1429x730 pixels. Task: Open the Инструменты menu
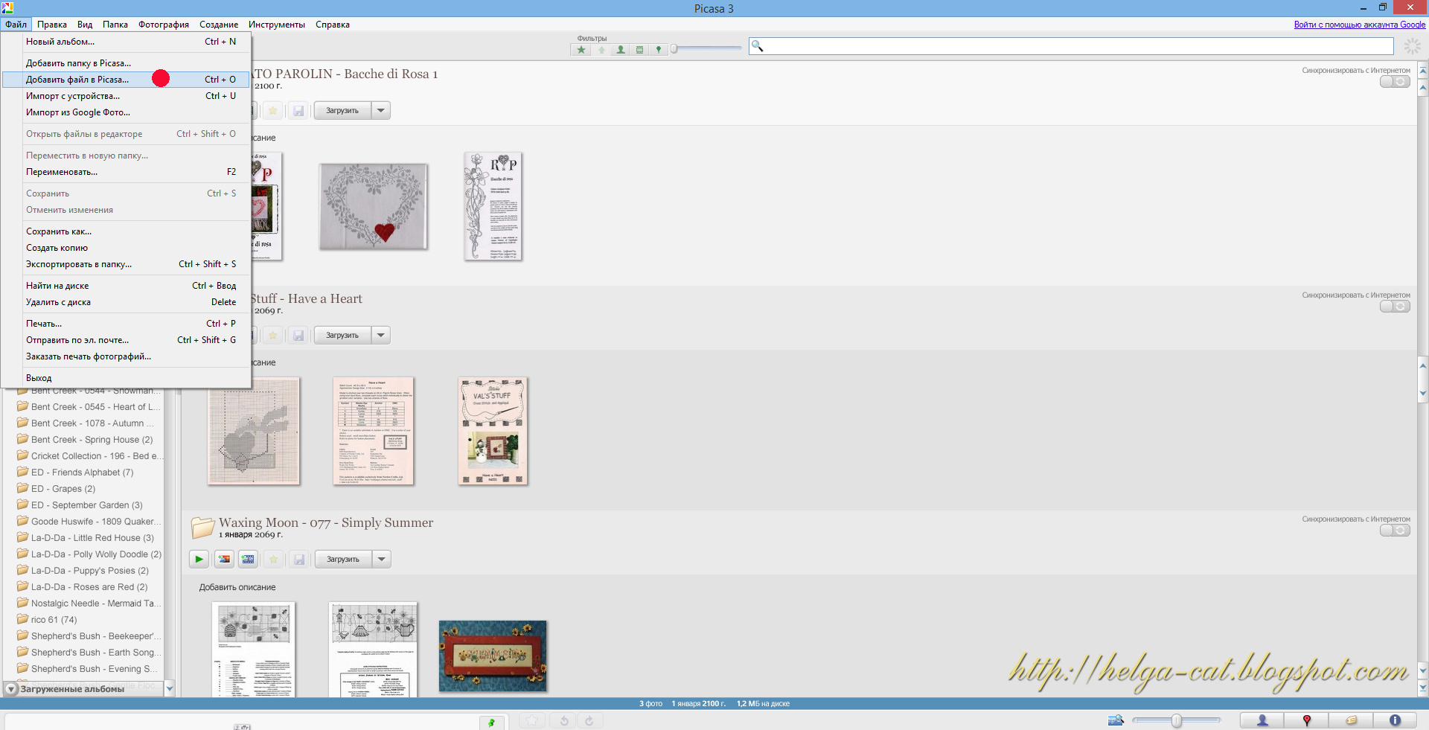tap(277, 25)
